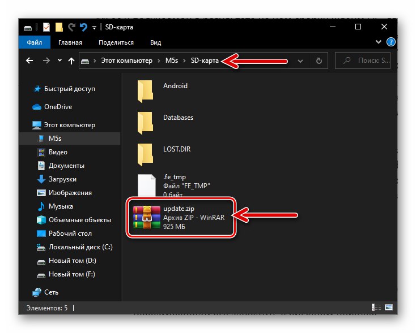Select Быстрый доступ in navigation pane
The image size is (416, 333).
(70, 89)
